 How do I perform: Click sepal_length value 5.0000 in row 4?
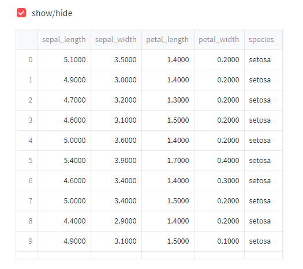point(74,141)
